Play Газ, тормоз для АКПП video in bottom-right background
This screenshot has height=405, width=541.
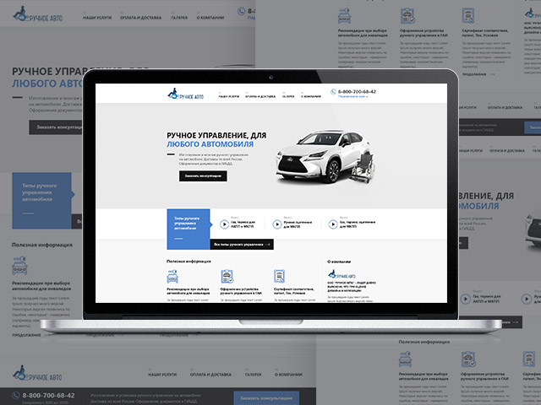coord(465,299)
